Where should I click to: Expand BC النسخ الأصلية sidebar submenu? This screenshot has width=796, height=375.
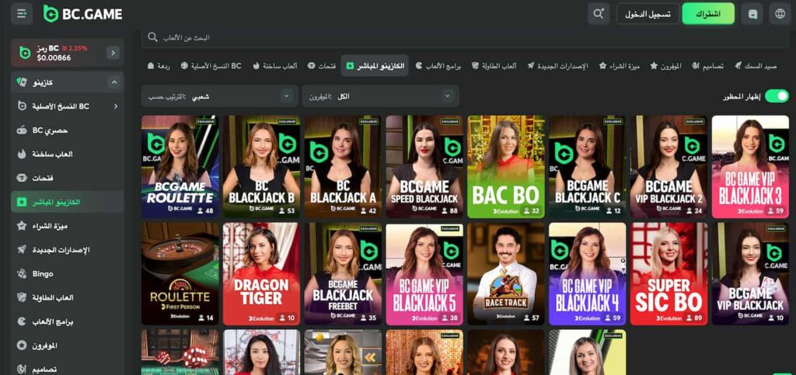click(115, 106)
